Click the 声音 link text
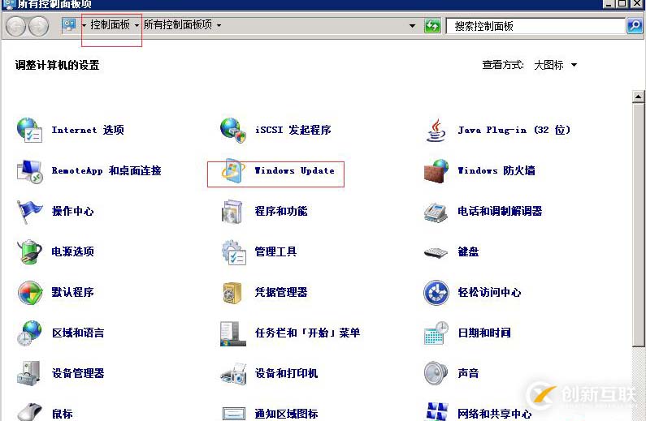This screenshot has height=421, width=646. [x=468, y=373]
